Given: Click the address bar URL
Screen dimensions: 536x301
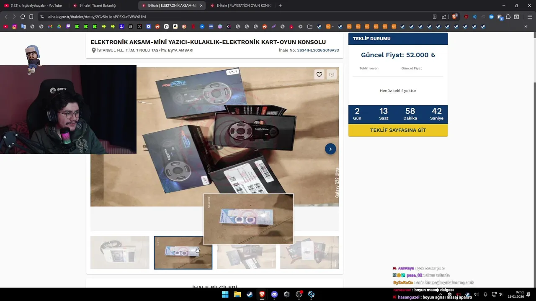Looking at the screenshot, I should point(97,17).
